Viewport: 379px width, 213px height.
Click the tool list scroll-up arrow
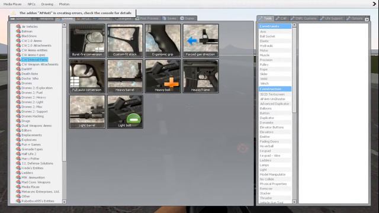coord(294,25)
